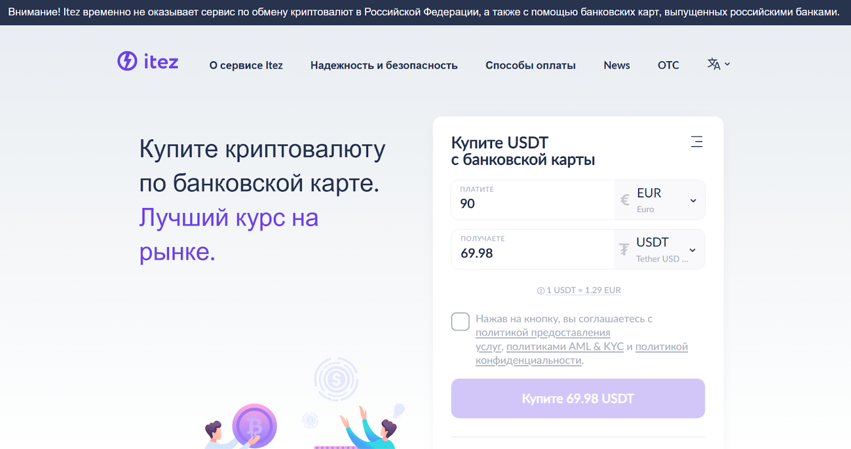Expand the USDT currency dropdown
Image resolution: width=851 pixels, height=449 pixels.
[x=693, y=250]
